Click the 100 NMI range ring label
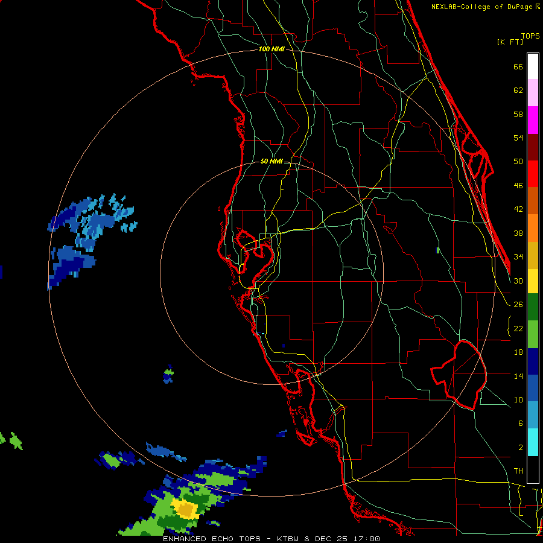 point(271,49)
